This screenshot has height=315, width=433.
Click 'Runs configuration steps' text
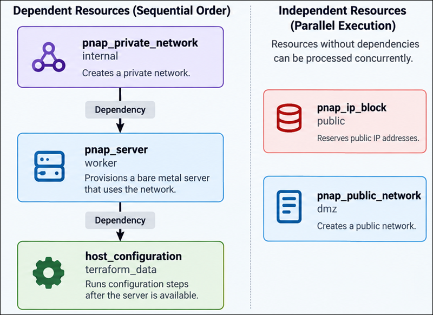coord(137,284)
